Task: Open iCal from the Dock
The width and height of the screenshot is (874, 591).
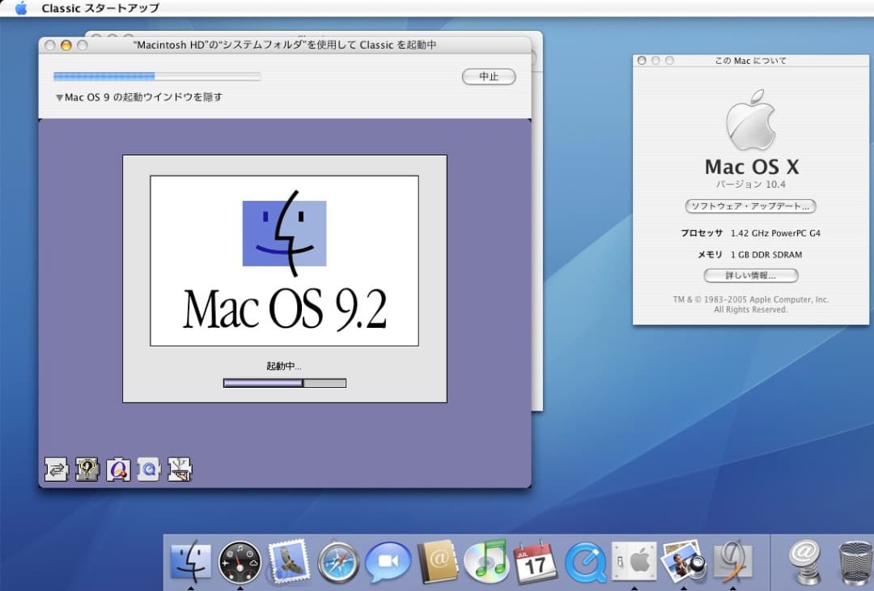Action: tap(535, 562)
